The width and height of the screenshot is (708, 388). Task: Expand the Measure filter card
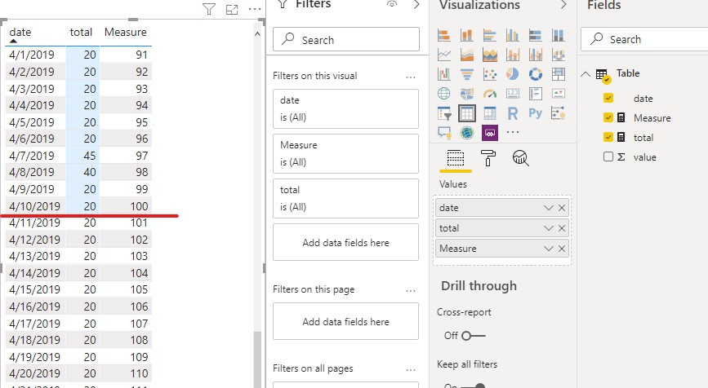(x=346, y=154)
